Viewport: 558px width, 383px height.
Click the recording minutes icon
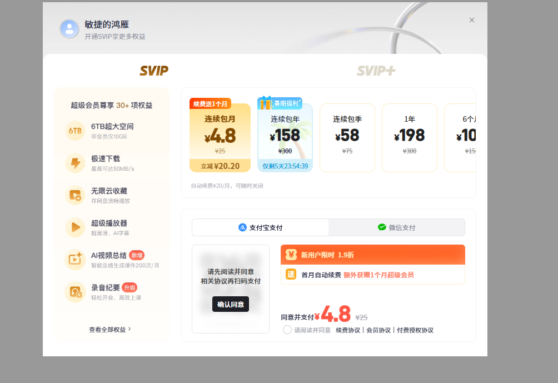click(x=75, y=292)
